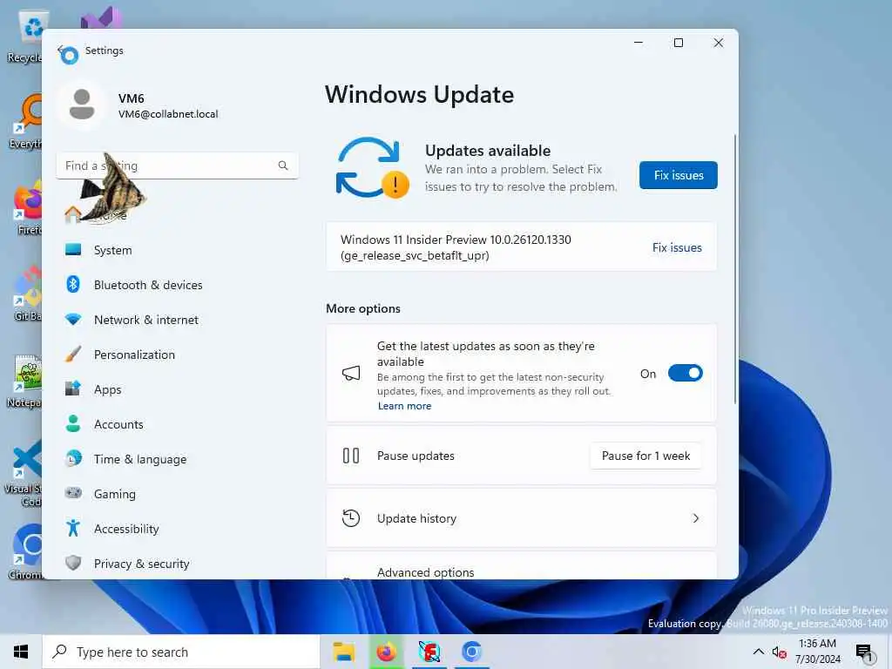Toggle off get latest updates switch
This screenshot has width=892, height=669.
coord(685,373)
